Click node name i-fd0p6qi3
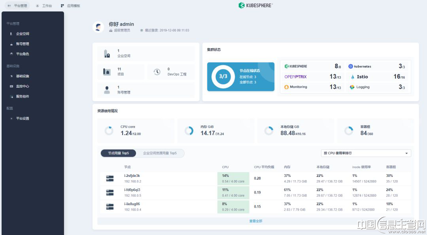 [132, 190]
